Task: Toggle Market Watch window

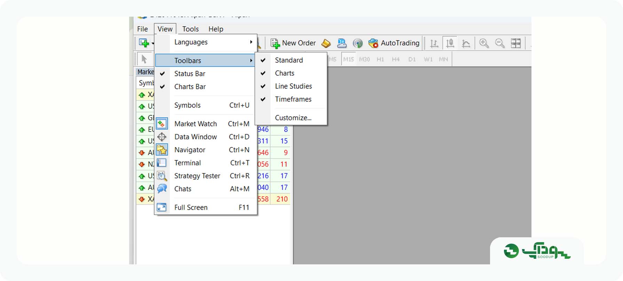Action: click(x=206, y=124)
